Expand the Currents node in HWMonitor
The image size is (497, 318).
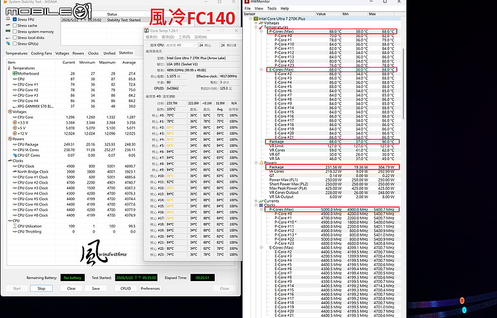[256, 201]
